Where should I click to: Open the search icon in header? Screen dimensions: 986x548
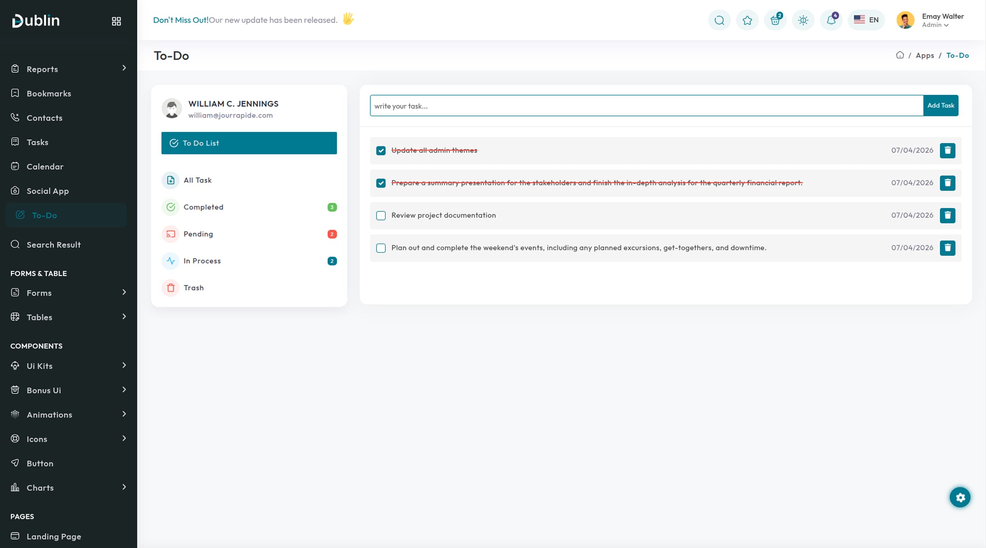click(x=719, y=20)
